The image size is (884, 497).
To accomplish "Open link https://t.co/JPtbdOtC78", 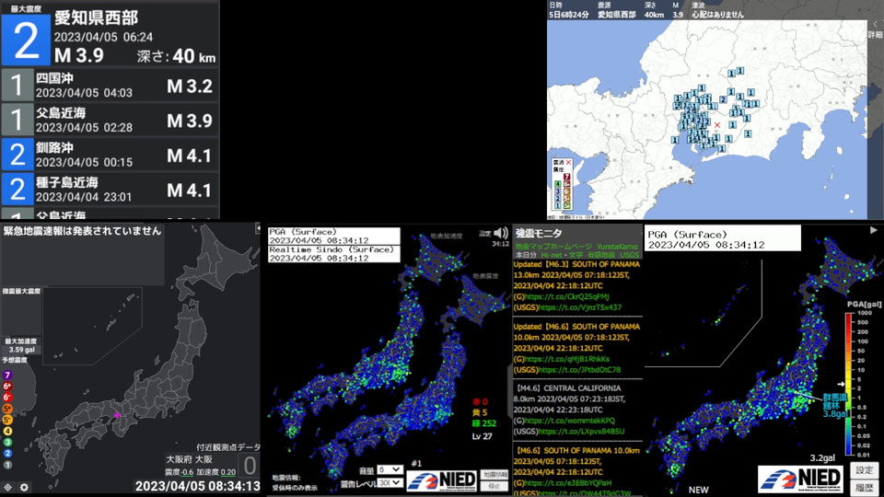I will (579, 370).
